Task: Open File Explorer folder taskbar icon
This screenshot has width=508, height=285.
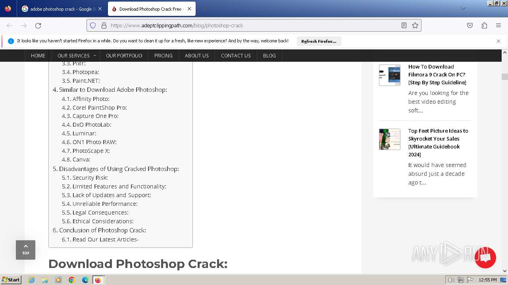Action: pyautogui.click(x=45, y=280)
